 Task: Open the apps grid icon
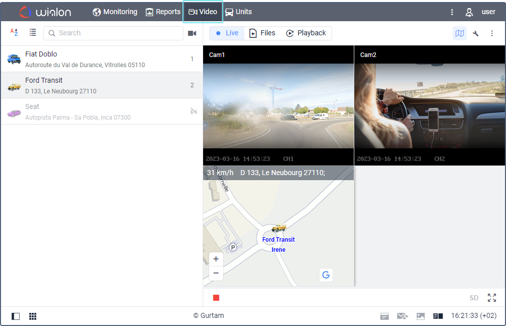click(33, 316)
